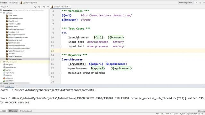Open the Event Log

[201, 111]
